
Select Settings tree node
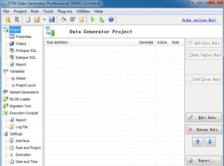tap(16, 134)
